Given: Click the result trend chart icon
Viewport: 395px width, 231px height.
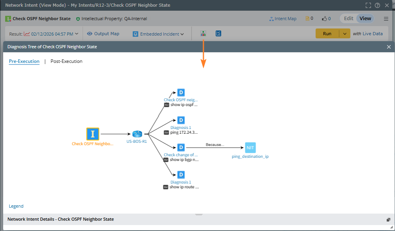Looking at the screenshot, I should click(x=27, y=34).
